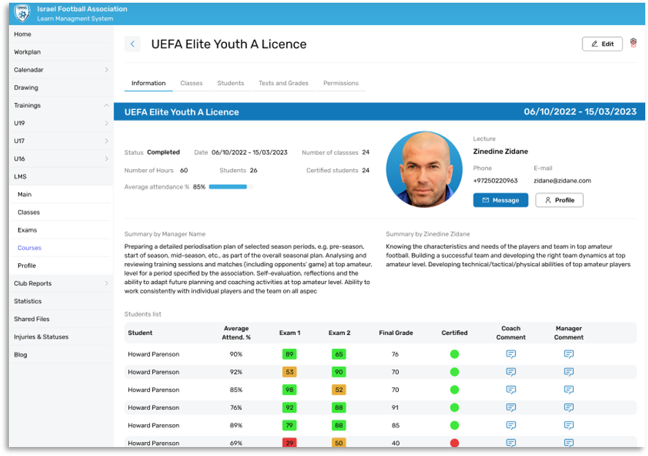The width and height of the screenshot is (648, 456).
Task: Click the Exam 2 score 52
Action: [x=339, y=390]
